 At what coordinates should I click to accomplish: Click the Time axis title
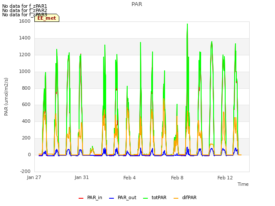(x=243, y=184)
